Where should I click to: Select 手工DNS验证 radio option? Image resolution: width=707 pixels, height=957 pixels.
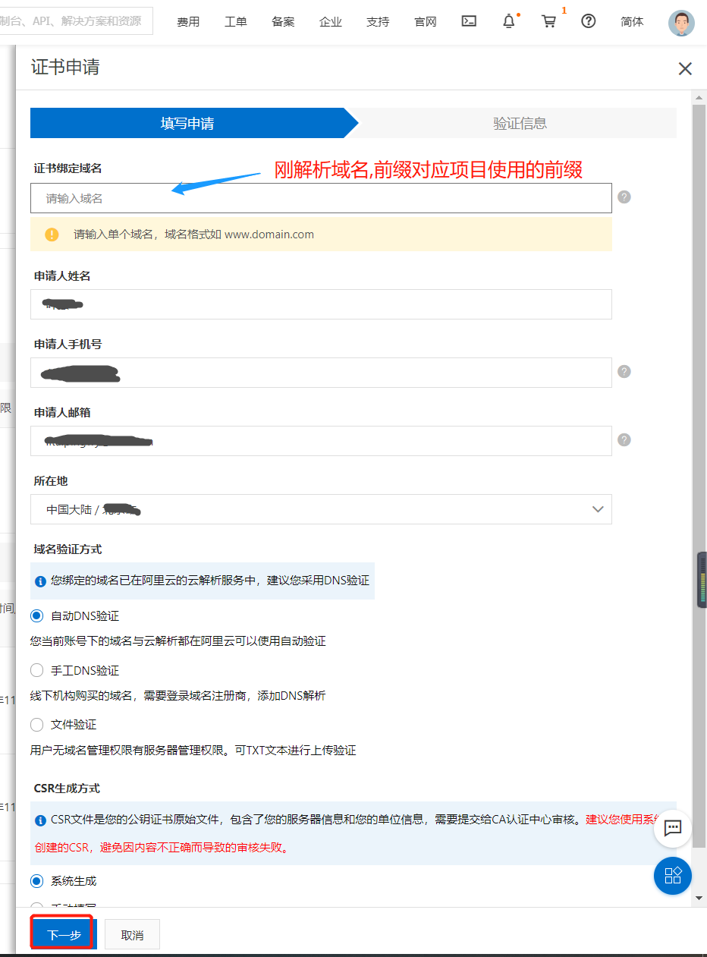tap(37, 671)
